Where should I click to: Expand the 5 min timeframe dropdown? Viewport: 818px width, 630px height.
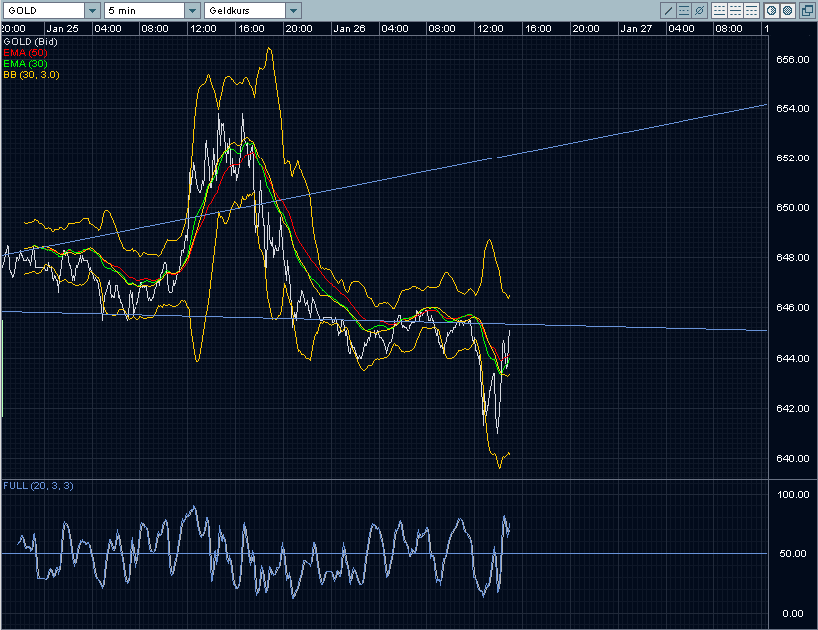point(192,10)
